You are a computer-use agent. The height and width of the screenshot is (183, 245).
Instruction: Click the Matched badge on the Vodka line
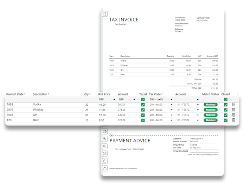tap(210, 105)
